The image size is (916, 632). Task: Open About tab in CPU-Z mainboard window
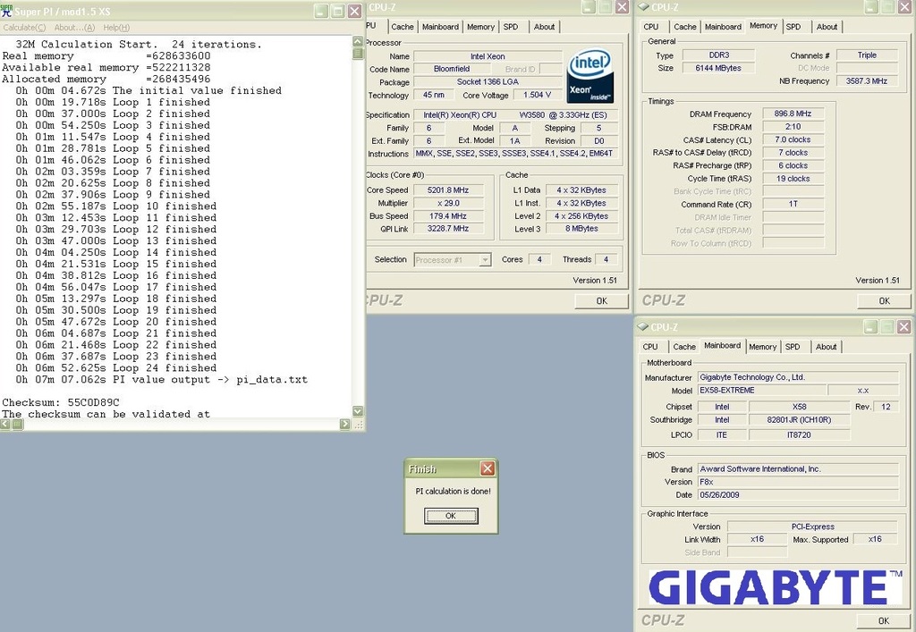tap(827, 347)
